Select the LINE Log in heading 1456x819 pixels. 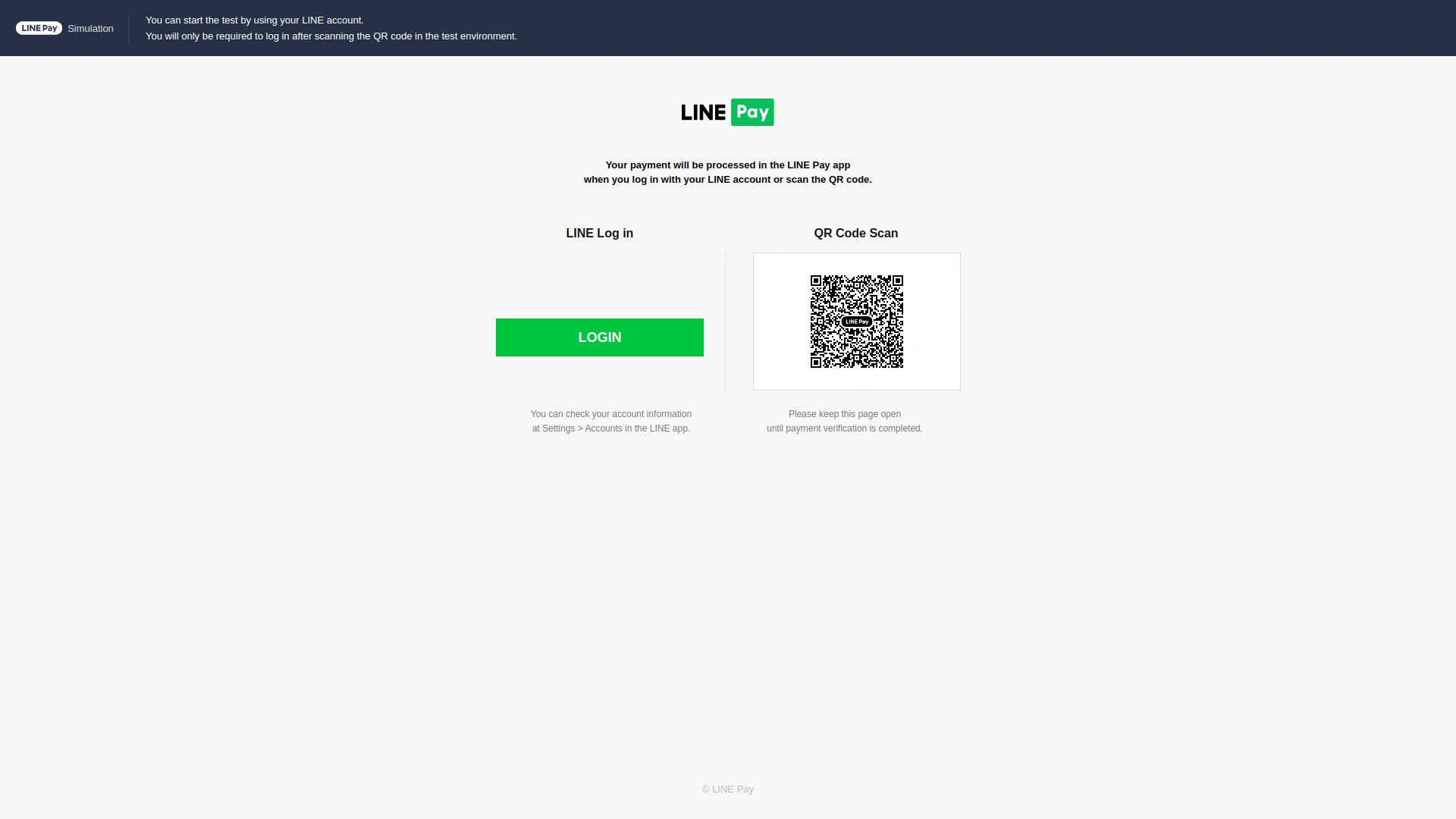[x=599, y=234]
